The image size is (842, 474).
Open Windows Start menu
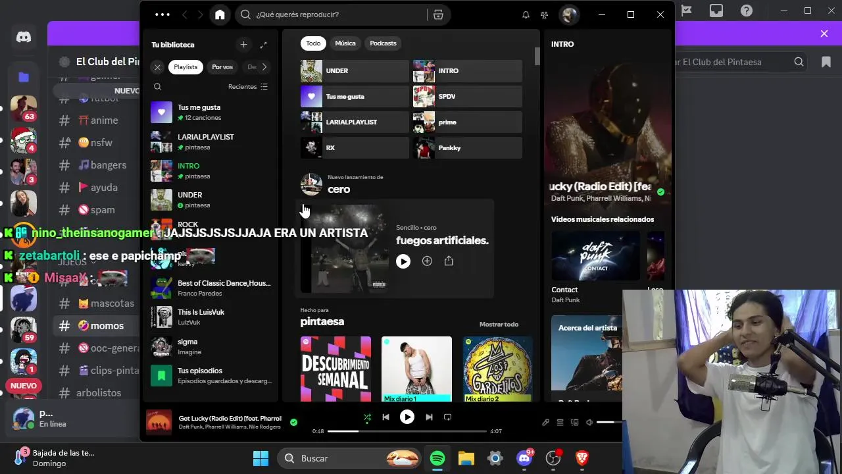[x=260, y=458]
